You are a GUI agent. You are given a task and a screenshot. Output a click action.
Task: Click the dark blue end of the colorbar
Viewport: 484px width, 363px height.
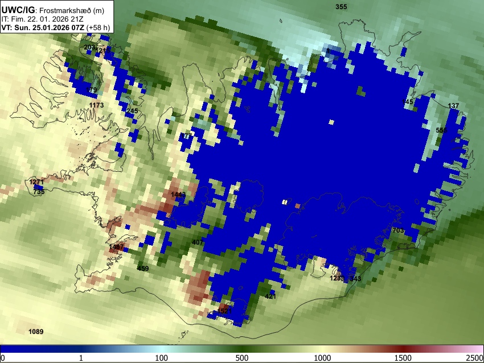(x=19, y=349)
